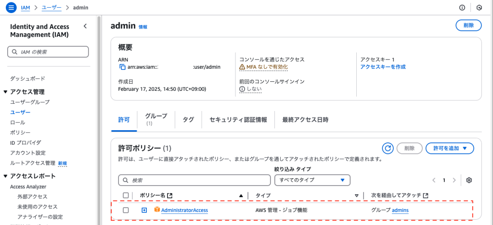Switch to the タグ tab
Image resolution: width=493 pixels, height=225 pixels.
coord(188,120)
